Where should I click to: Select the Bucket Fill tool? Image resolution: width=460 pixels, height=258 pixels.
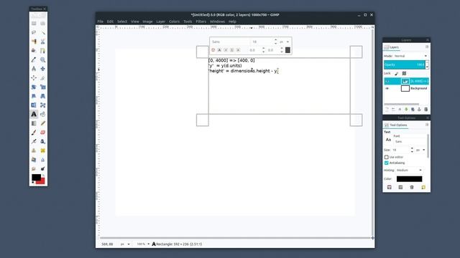(x=43, y=114)
